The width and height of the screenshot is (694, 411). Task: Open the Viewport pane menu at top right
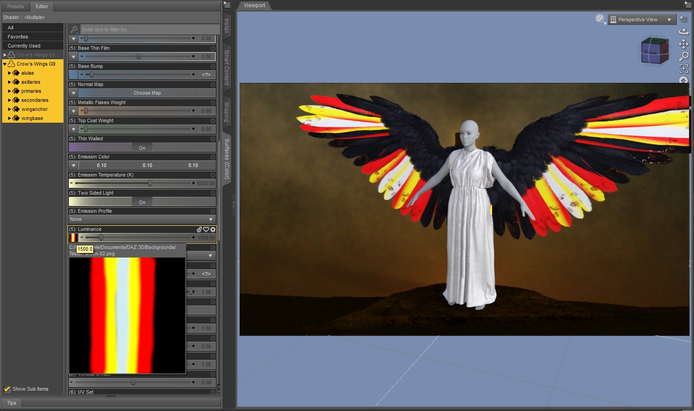pos(688,5)
